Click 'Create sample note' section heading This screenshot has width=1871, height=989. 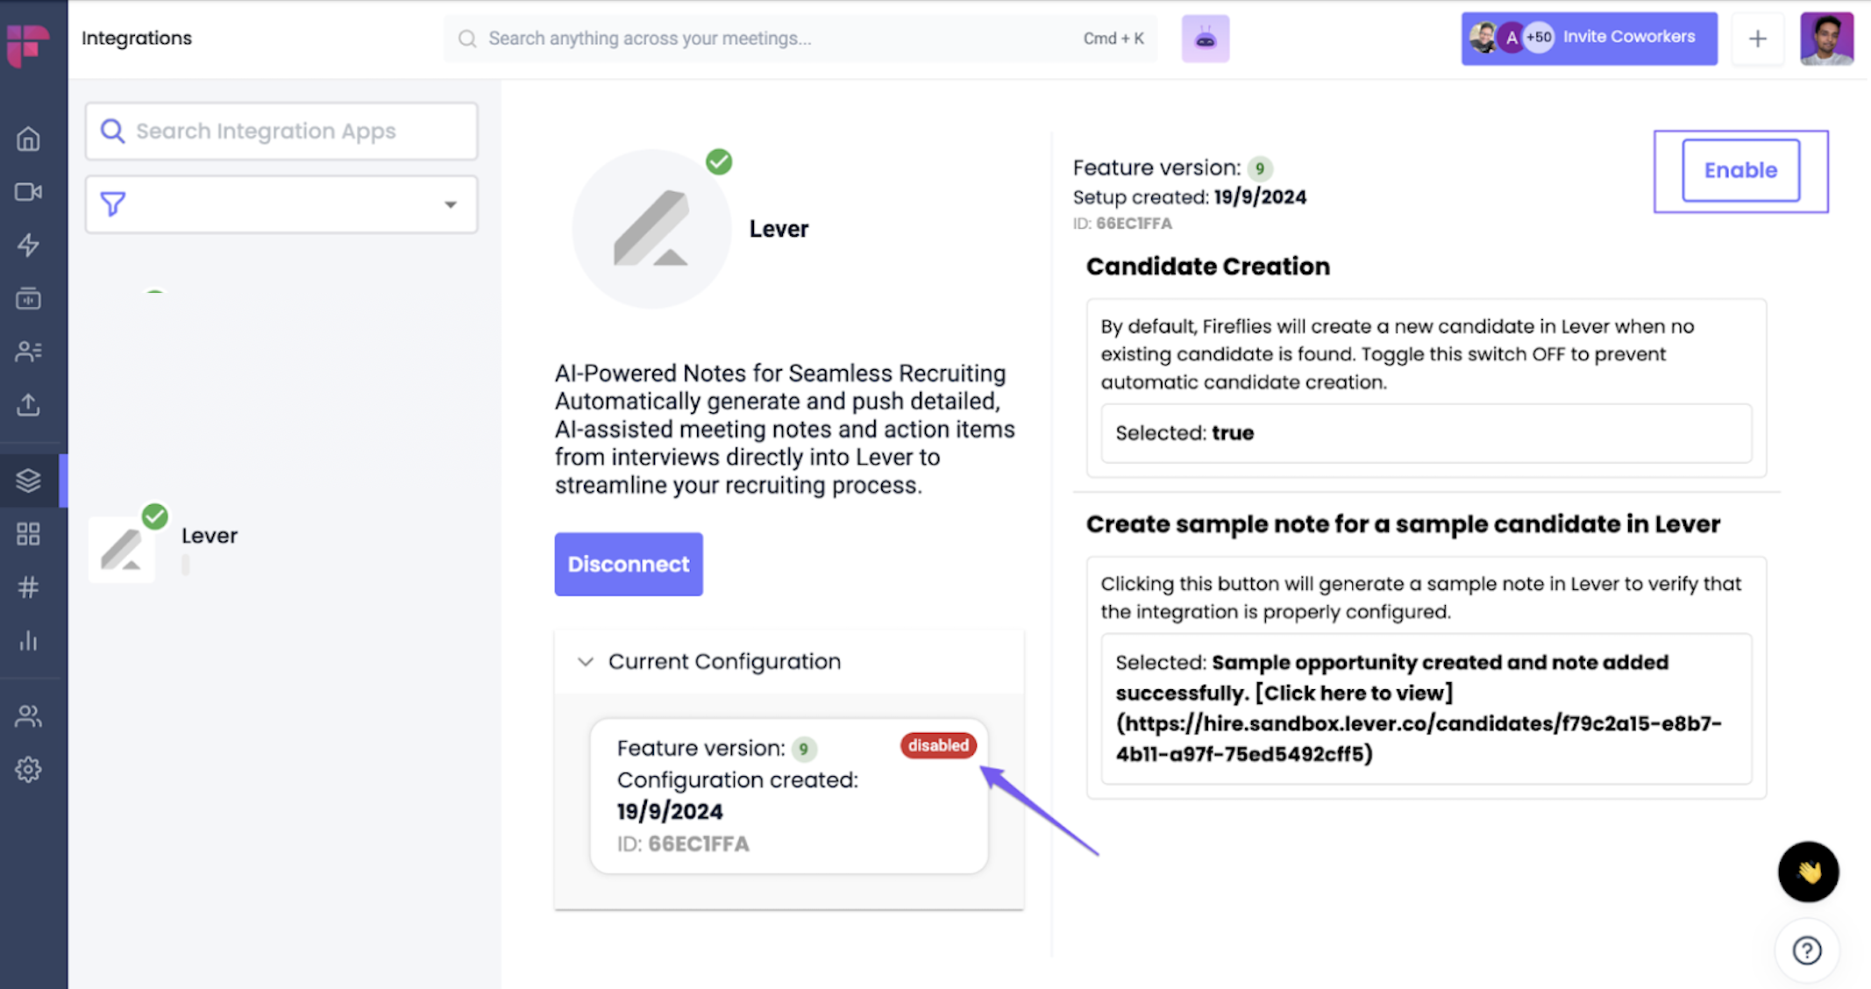click(1403, 524)
